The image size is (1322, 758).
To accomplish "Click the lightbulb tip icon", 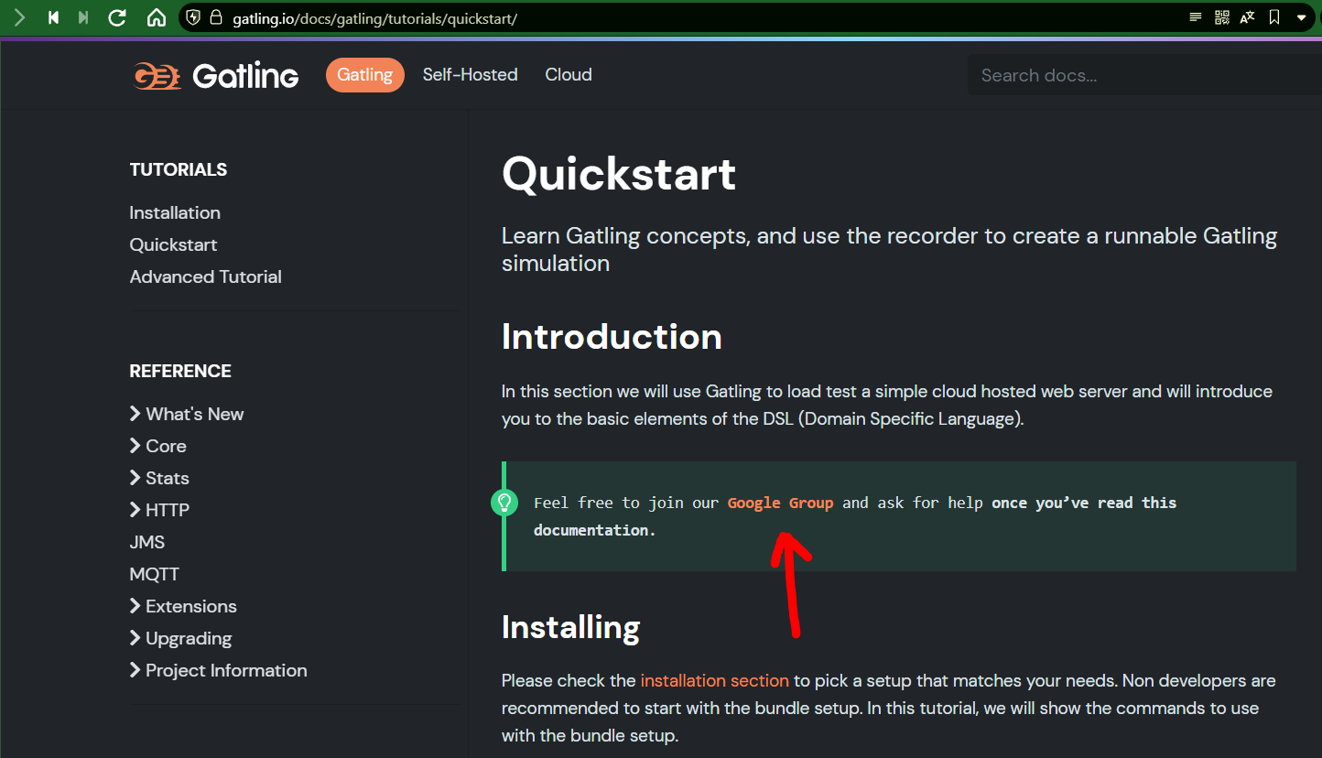I will tap(504, 503).
